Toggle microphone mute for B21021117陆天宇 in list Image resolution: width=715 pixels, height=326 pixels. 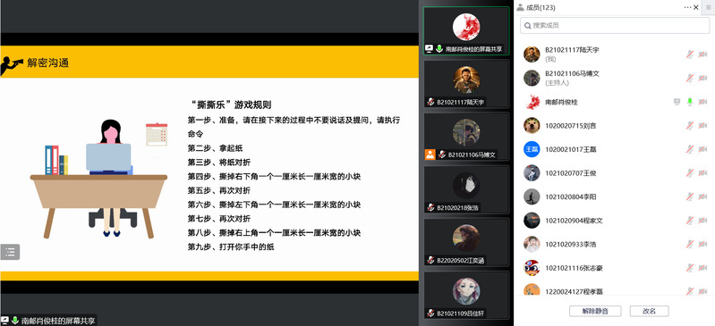click(x=690, y=54)
